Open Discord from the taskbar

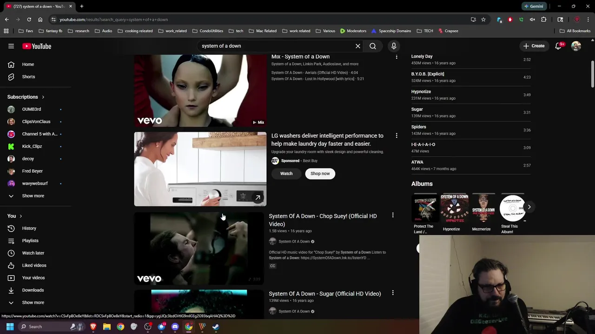(x=175, y=327)
